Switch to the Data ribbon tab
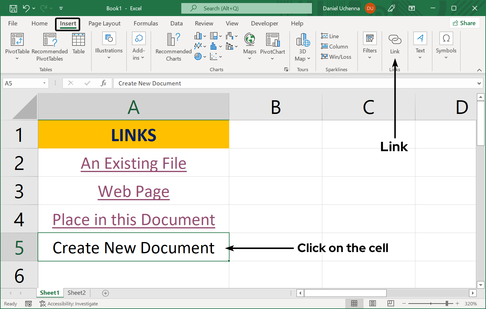486x309 pixels. tap(176, 23)
